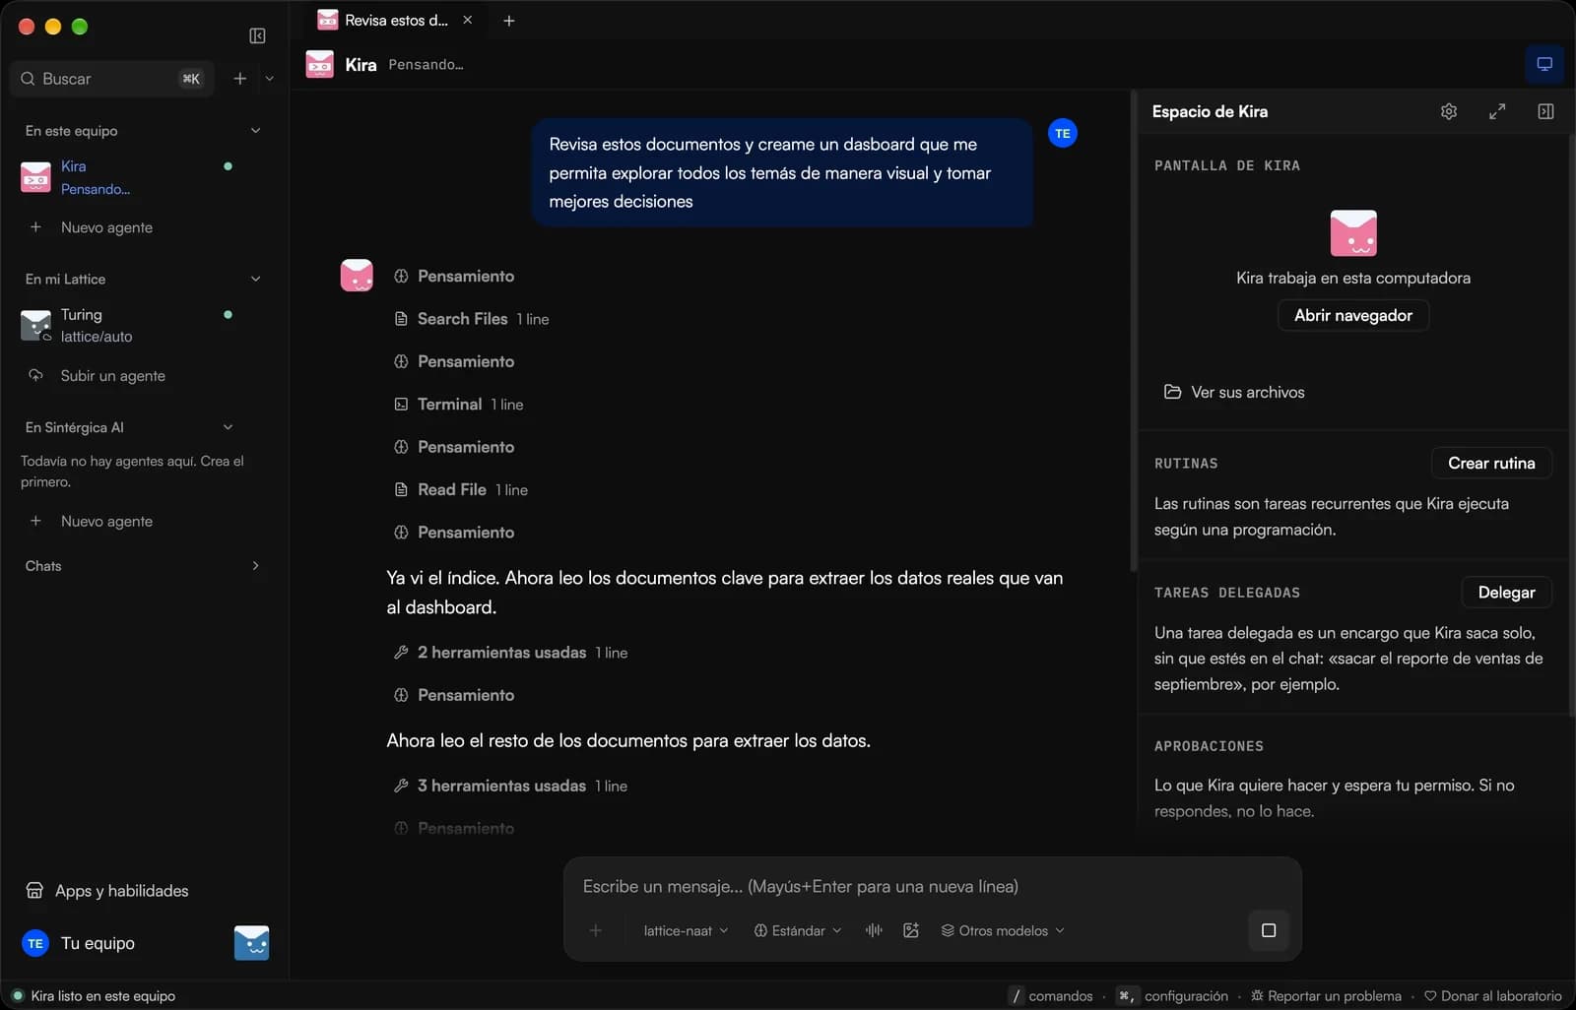This screenshot has height=1010, width=1576.
Task: Collapse the 'En mi Lattice' section
Action: [255, 280]
